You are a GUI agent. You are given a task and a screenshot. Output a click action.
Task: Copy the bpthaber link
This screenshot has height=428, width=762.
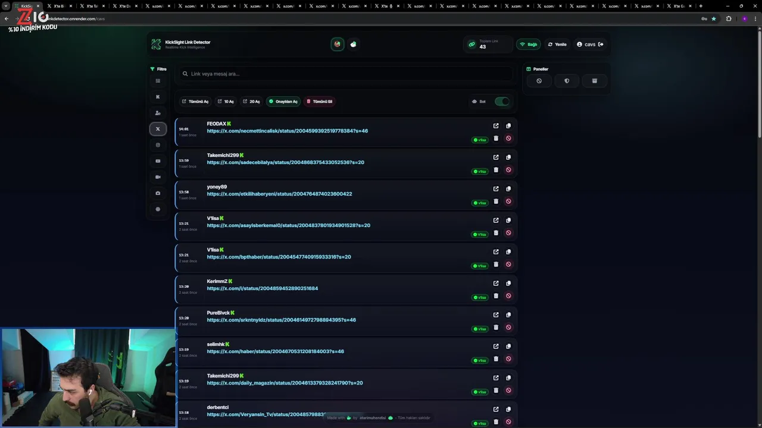point(508,252)
